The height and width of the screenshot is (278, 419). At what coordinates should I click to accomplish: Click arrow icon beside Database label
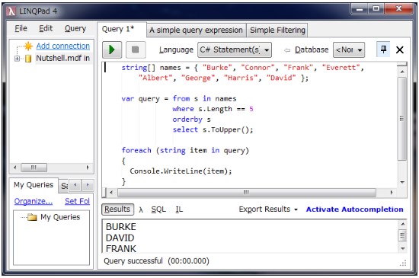tap(287, 50)
